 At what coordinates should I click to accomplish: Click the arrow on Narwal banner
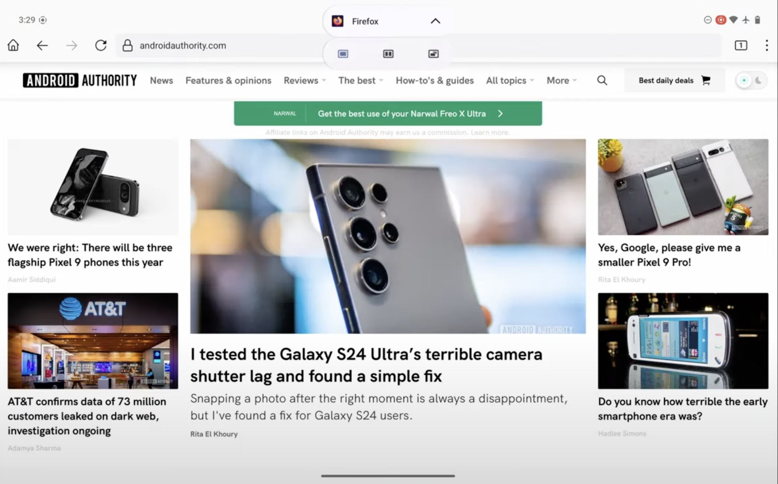[500, 113]
